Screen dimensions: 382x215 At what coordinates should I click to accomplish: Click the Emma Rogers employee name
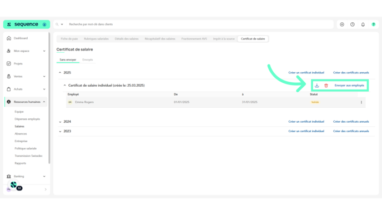[x=84, y=102]
